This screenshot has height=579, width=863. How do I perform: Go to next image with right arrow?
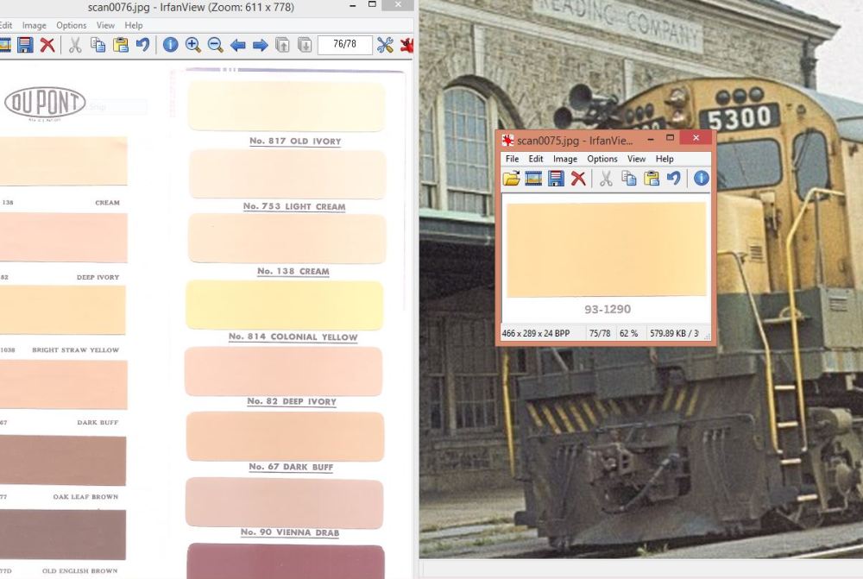click(261, 45)
